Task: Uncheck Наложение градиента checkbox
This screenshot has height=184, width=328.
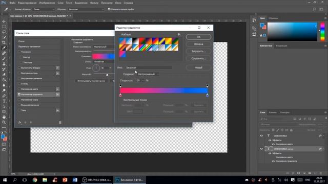Action: point(19,94)
